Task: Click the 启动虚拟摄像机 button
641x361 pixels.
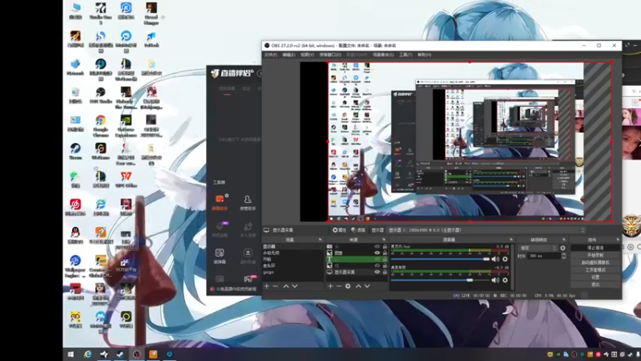Action: pos(595,263)
